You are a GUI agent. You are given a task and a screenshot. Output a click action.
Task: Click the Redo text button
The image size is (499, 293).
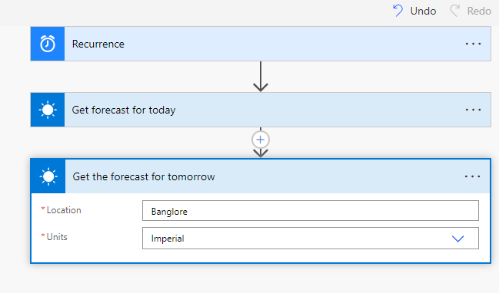(479, 11)
